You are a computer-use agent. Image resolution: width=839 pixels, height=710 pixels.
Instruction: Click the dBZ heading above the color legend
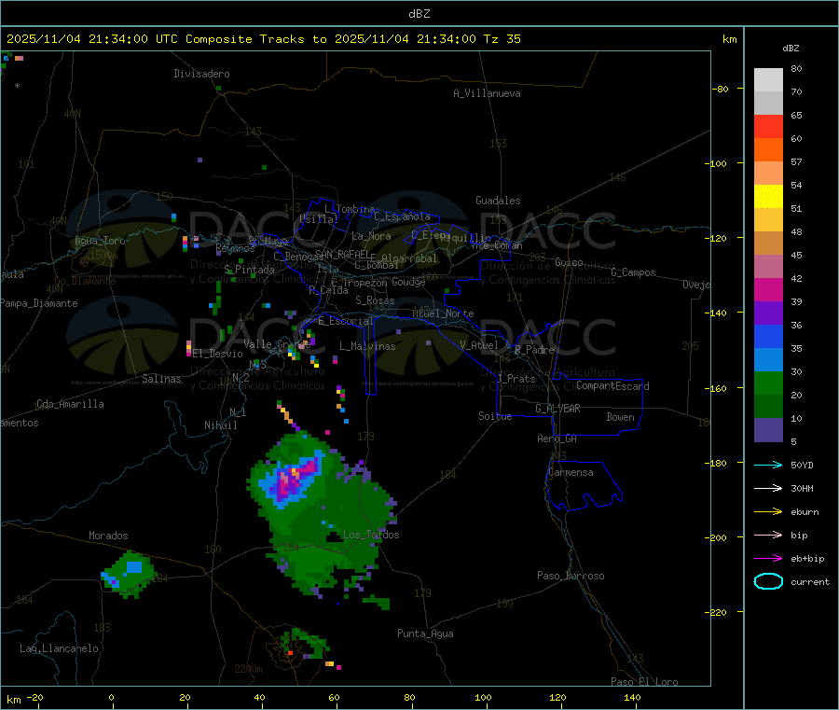pos(791,49)
